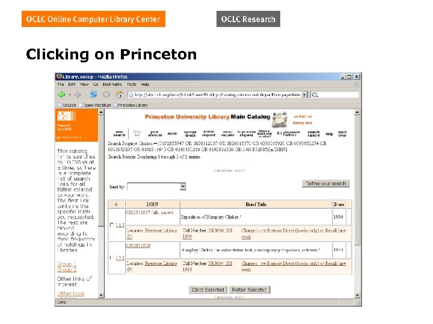
Task: Click the sidebar scrollbar up arrow
Action: pyautogui.click(x=101, y=112)
